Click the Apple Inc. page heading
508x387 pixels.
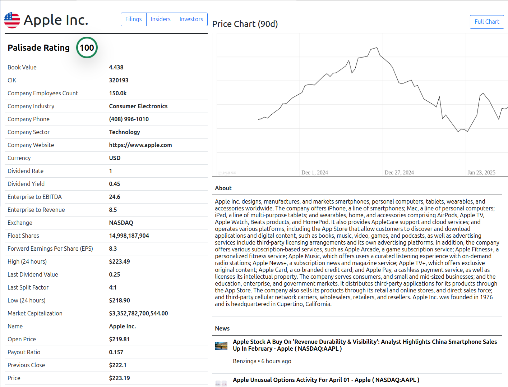(56, 20)
